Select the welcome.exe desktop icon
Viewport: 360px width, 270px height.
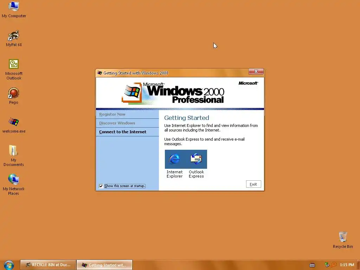pos(14,125)
